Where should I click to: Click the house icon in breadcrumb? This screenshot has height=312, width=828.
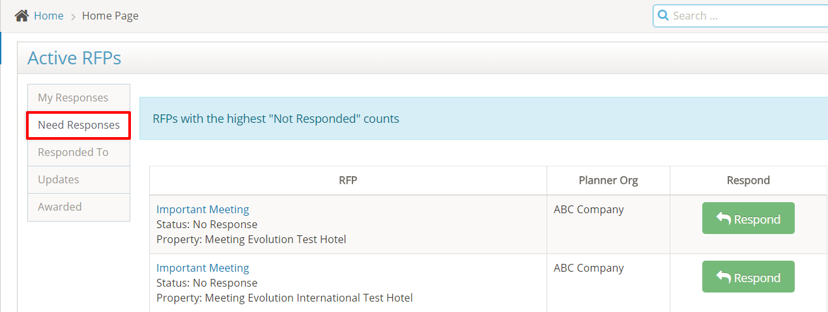click(x=21, y=16)
